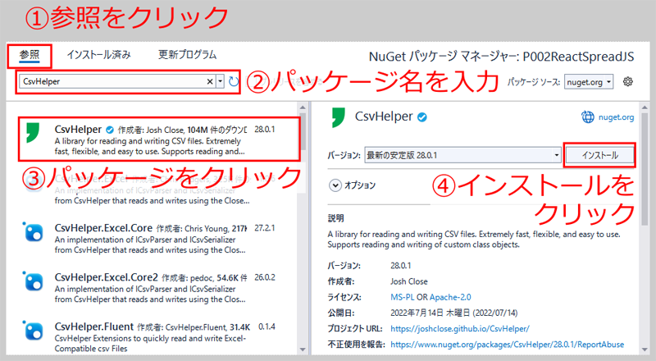
Task: Click the large CsvHelper logo in details
Action: tap(338, 117)
